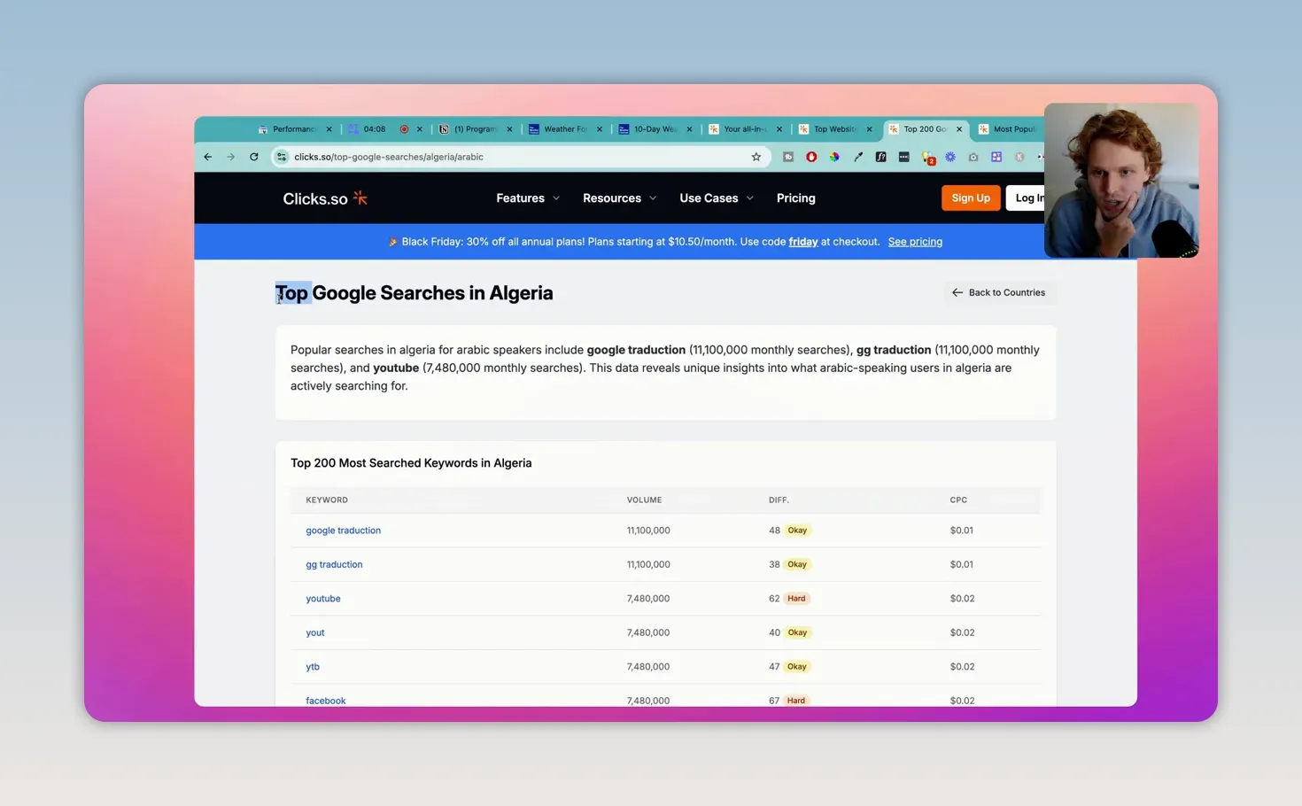Activate the eyedropper color picker extension

click(x=857, y=157)
